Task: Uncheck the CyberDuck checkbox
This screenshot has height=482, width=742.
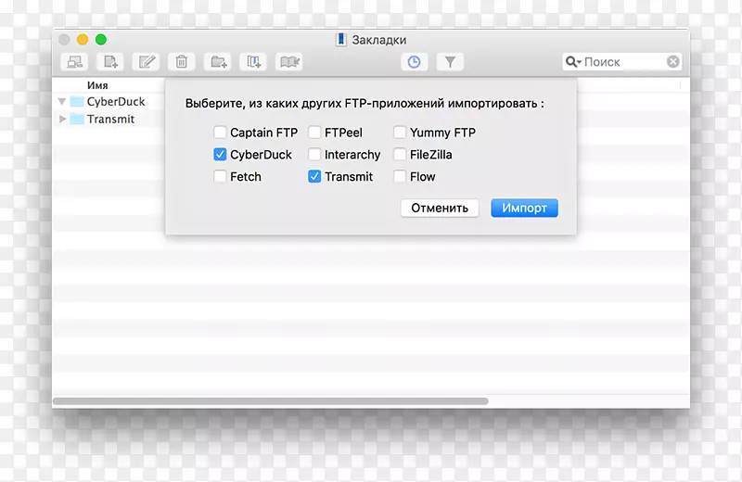Action: pos(220,154)
